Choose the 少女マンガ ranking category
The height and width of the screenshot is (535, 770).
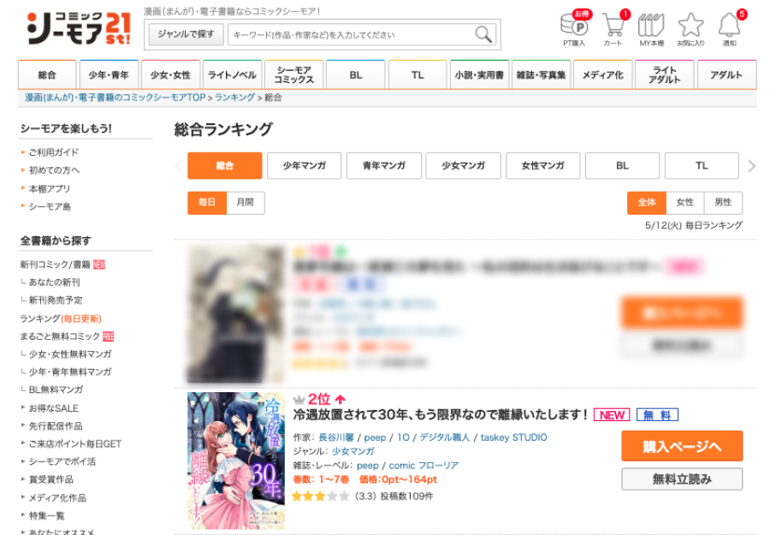463,165
